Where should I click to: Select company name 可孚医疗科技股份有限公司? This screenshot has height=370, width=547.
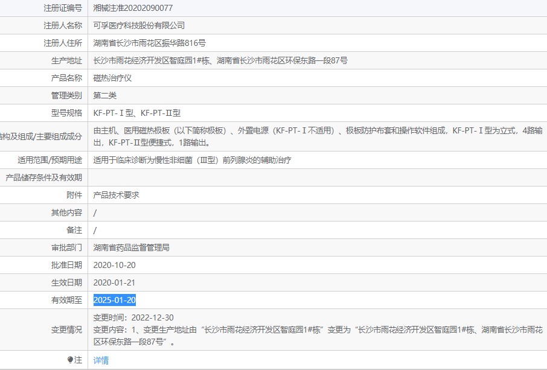tap(139, 25)
